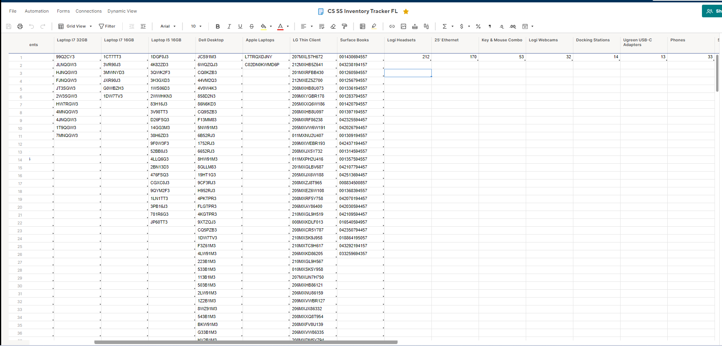Insert image using picture icon
The width and height of the screenshot is (722, 346).
(x=403, y=26)
